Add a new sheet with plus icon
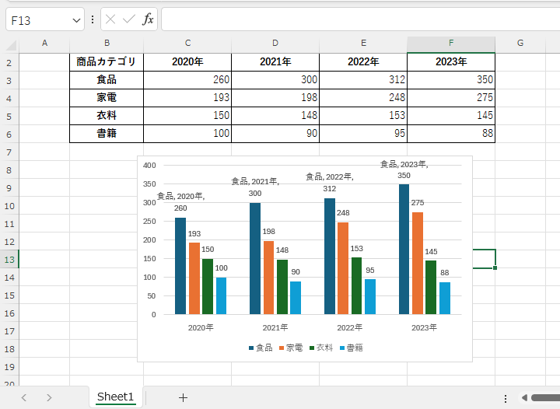560x409 pixels. [x=183, y=397]
